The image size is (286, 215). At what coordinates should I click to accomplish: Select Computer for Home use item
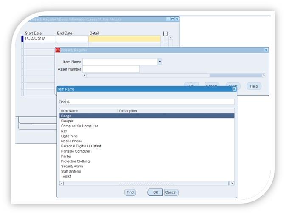tap(79, 126)
